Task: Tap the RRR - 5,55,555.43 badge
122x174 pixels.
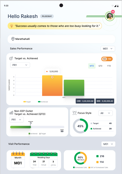Action: (x=105, y=101)
